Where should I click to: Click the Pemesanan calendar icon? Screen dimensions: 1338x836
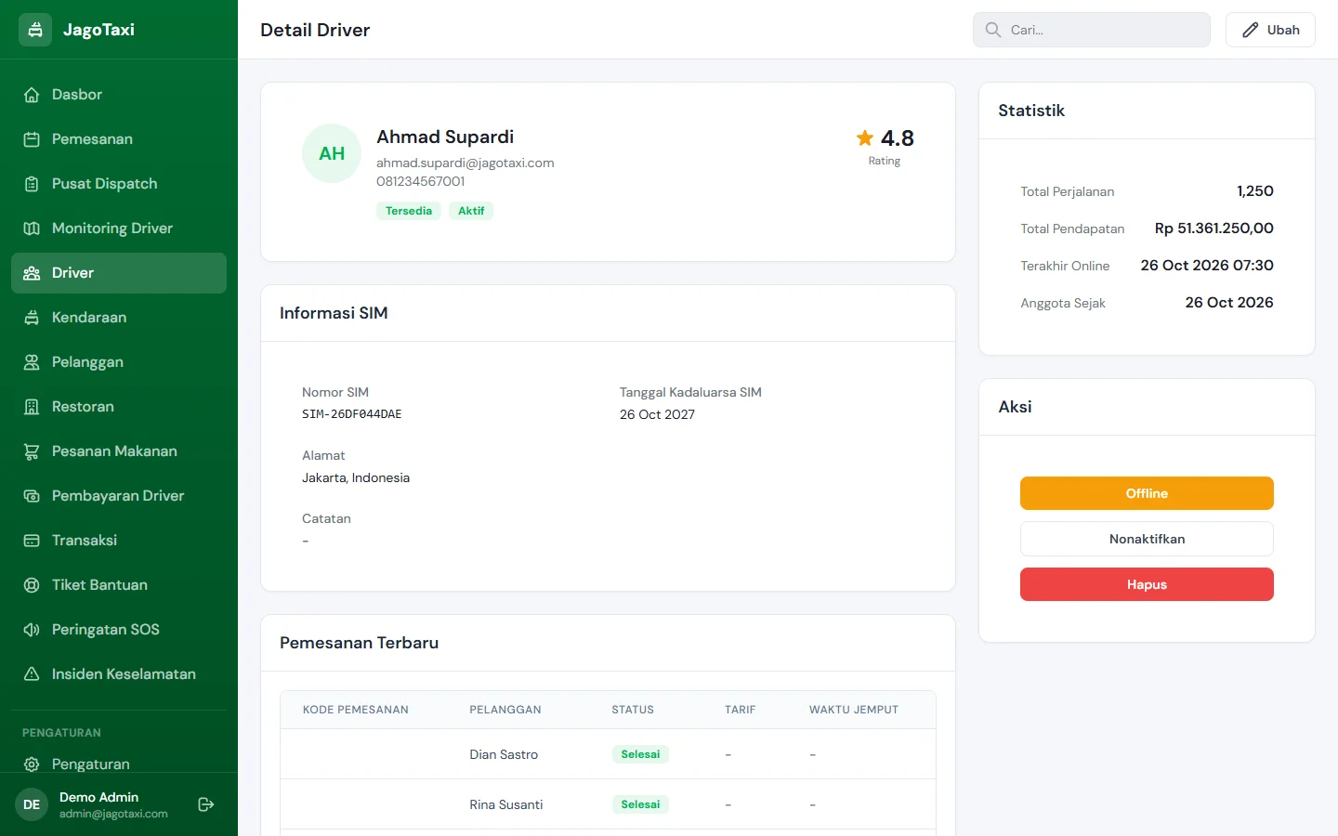32,139
